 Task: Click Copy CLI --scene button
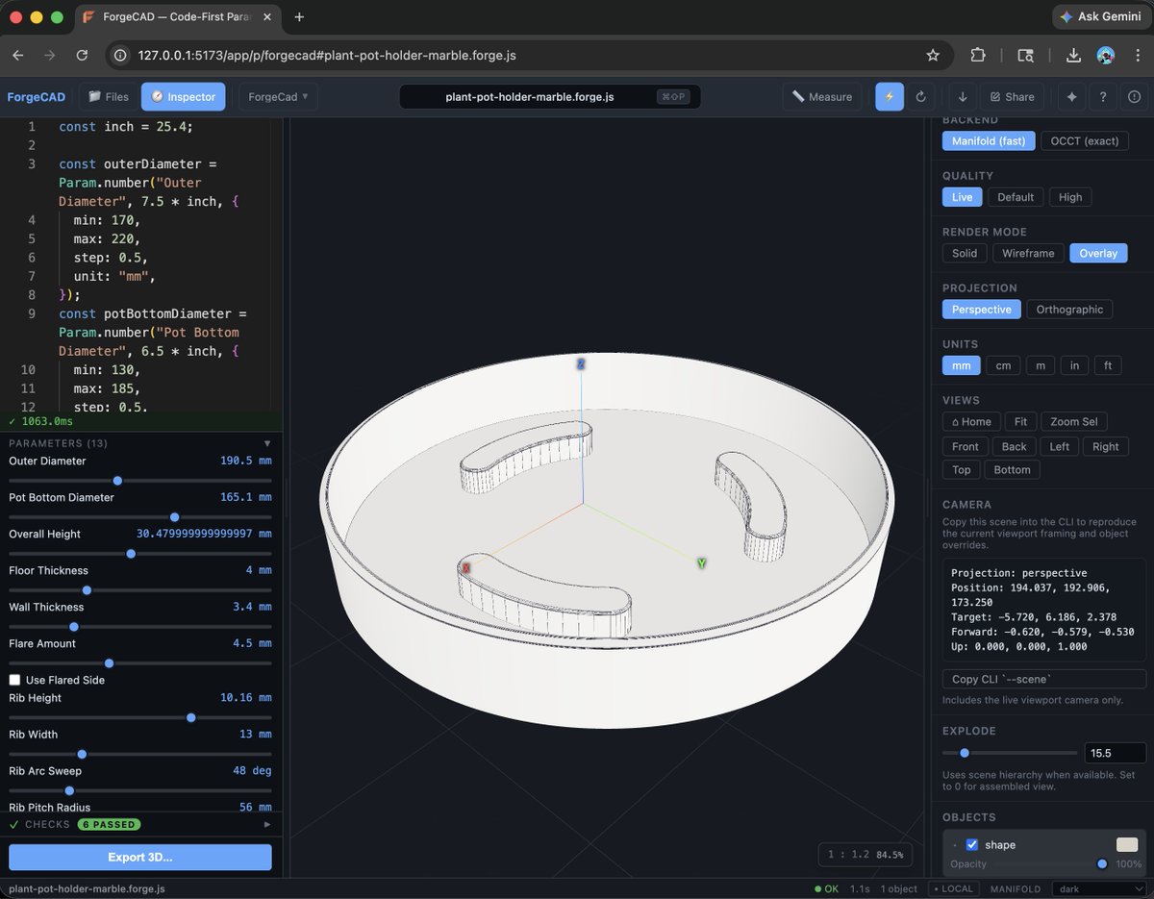(x=1044, y=679)
